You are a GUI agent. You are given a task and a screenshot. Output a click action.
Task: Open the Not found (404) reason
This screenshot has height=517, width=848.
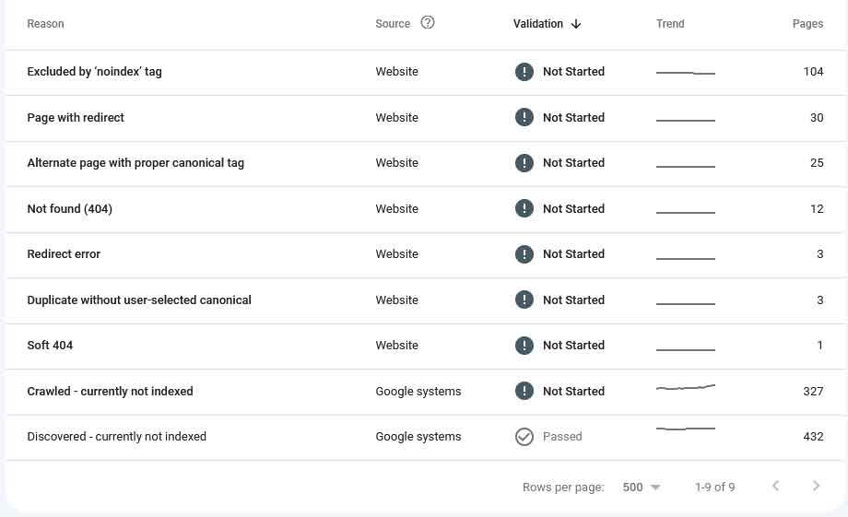click(x=425, y=209)
